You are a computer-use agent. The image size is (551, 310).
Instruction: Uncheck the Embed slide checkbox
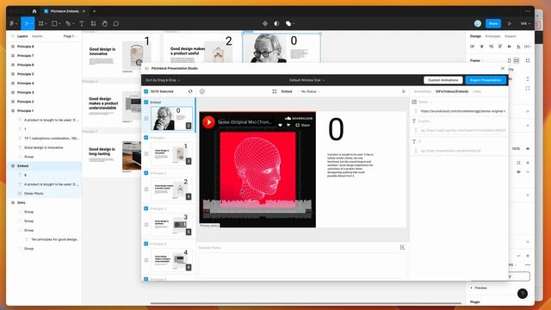tap(145, 102)
